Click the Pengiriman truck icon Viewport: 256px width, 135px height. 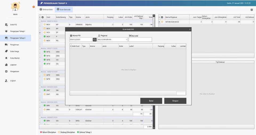[x=6, y=44]
